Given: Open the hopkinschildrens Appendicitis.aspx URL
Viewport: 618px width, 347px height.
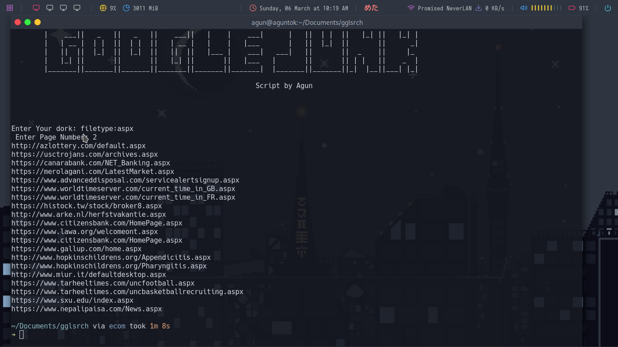Looking at the screenshot, I should 111,258.
